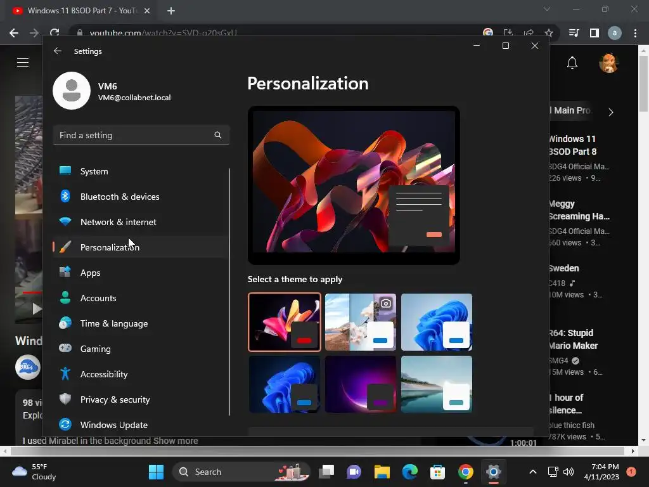The height and width of the screenshot is (487, 649).
Task: Launch Microsoft Edge from the taskbar
Action: point(410,472)
